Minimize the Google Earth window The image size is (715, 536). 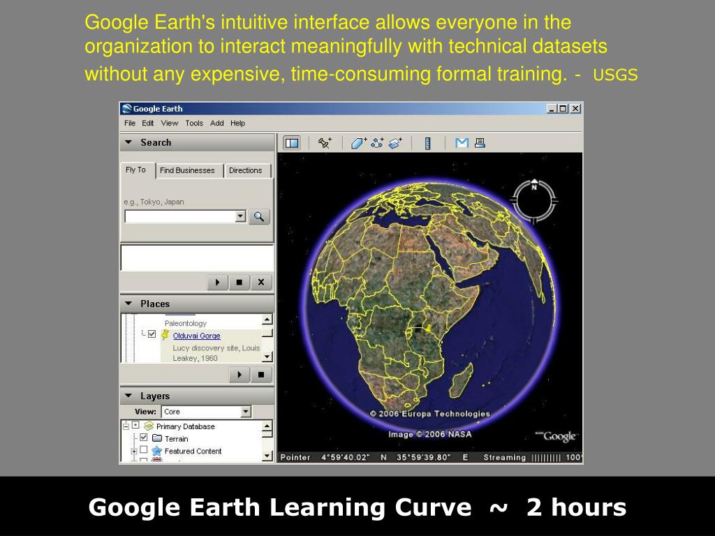(x=552, y=108)
